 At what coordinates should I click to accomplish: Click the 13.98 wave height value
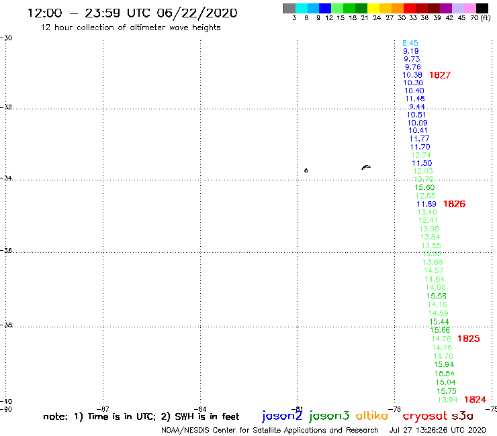click(429, 229)
